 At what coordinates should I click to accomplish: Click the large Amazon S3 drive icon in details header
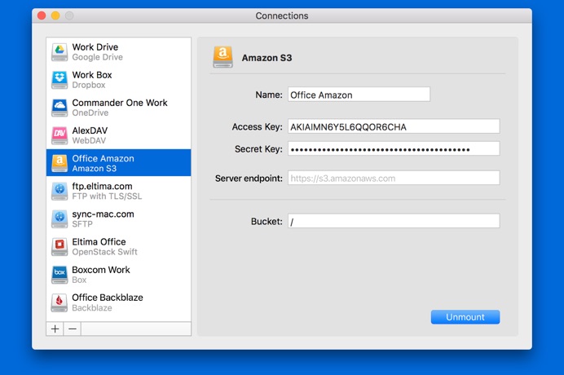[x=223, y=57]
